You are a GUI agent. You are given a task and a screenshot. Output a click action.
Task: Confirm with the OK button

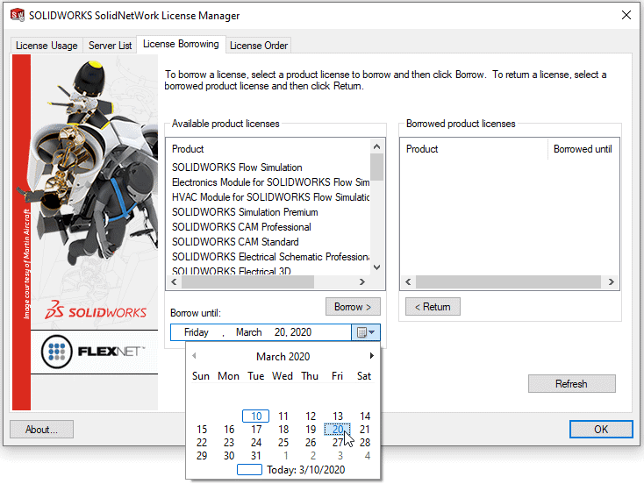pyautogui.click(x=601, y=430)
